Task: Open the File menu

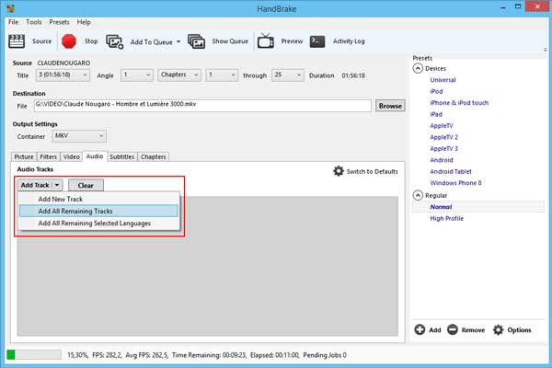Action: [14, 22]
